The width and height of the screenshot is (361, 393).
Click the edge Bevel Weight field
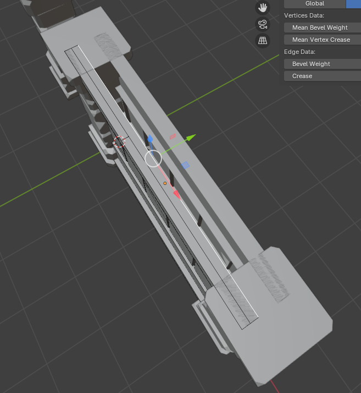click(x=323, y=64)
